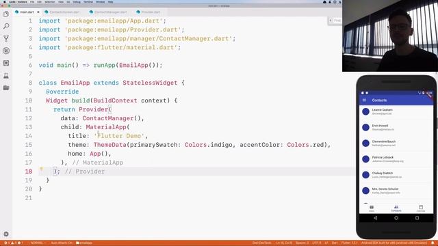Click the Find widget input field
This screenshot has height=246, width=438.
click(x=337, y=20)
